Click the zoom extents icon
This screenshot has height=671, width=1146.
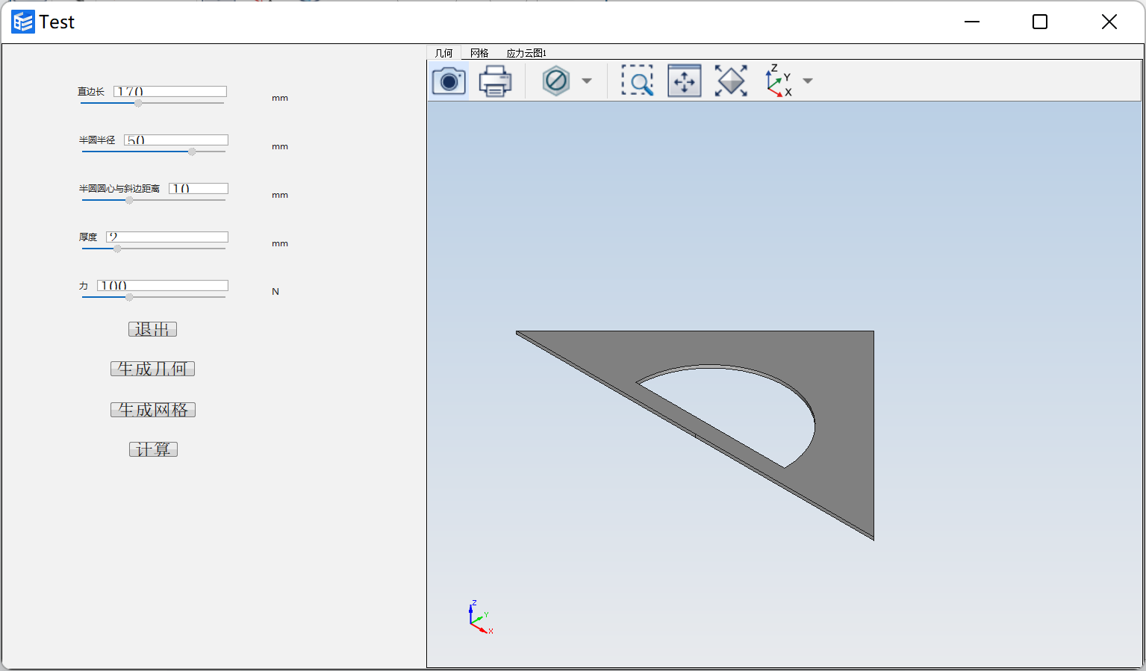731,81
